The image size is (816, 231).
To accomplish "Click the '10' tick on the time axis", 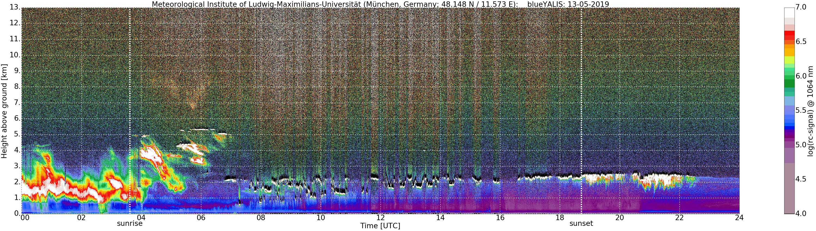I will coord(321,218).
